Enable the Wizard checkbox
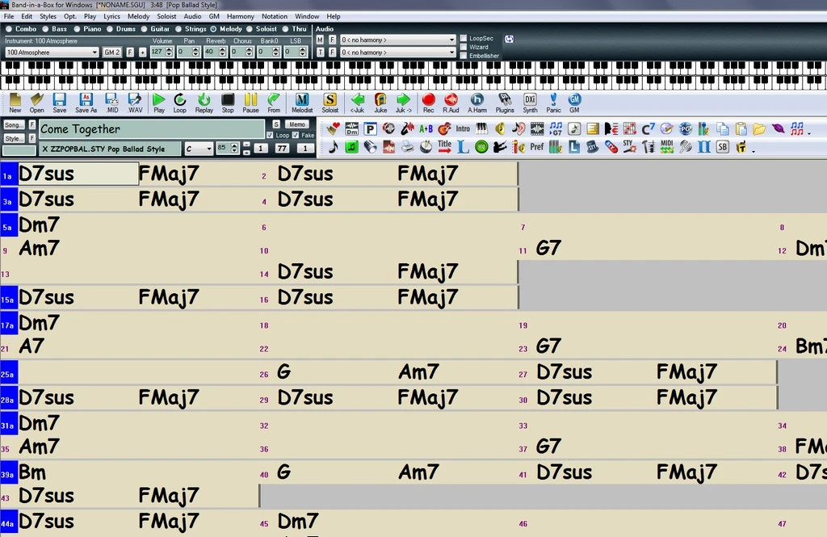This screenshot has width=827, height=537. tap(464, 47)
